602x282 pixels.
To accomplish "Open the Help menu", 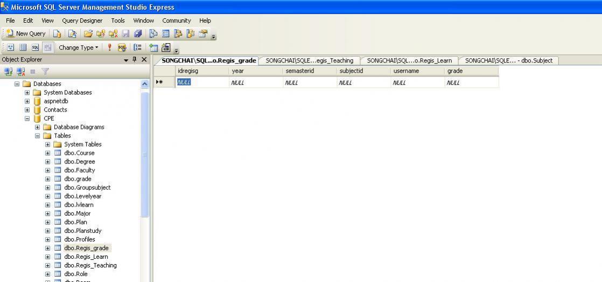I will [x=205, y=20].
